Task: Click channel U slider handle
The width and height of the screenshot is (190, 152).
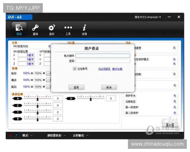Action: [x=91, y=99]
